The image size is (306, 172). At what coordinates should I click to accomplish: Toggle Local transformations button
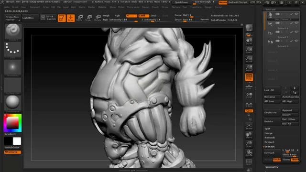pos(249,96)
